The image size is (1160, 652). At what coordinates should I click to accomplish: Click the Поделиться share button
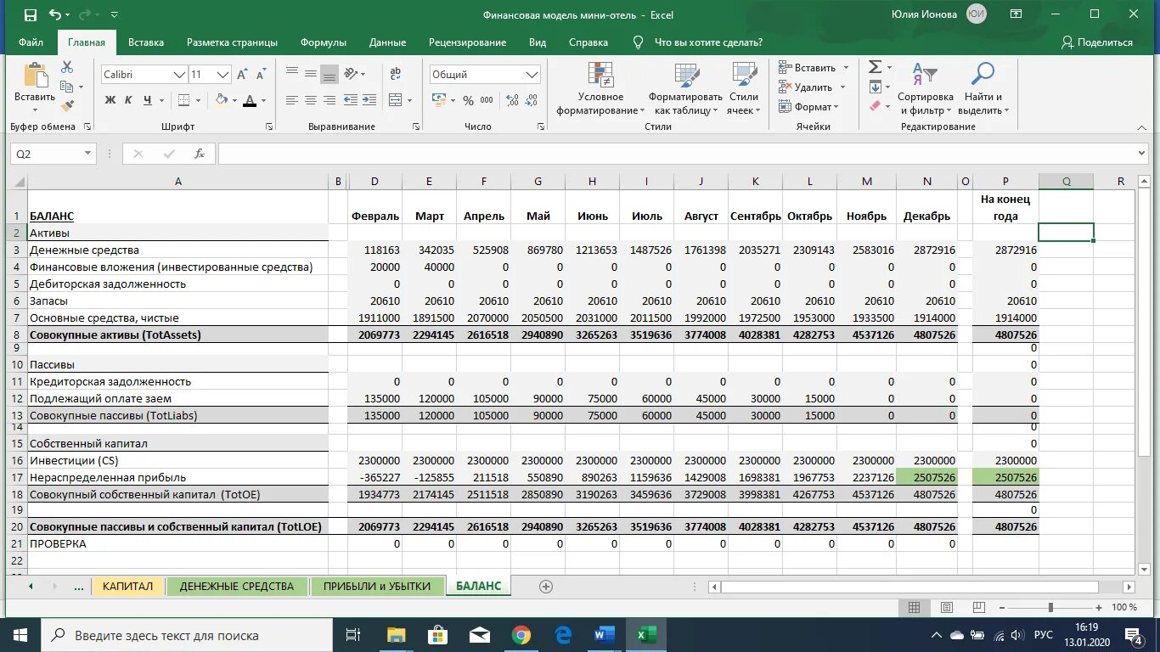point(1096,42)
